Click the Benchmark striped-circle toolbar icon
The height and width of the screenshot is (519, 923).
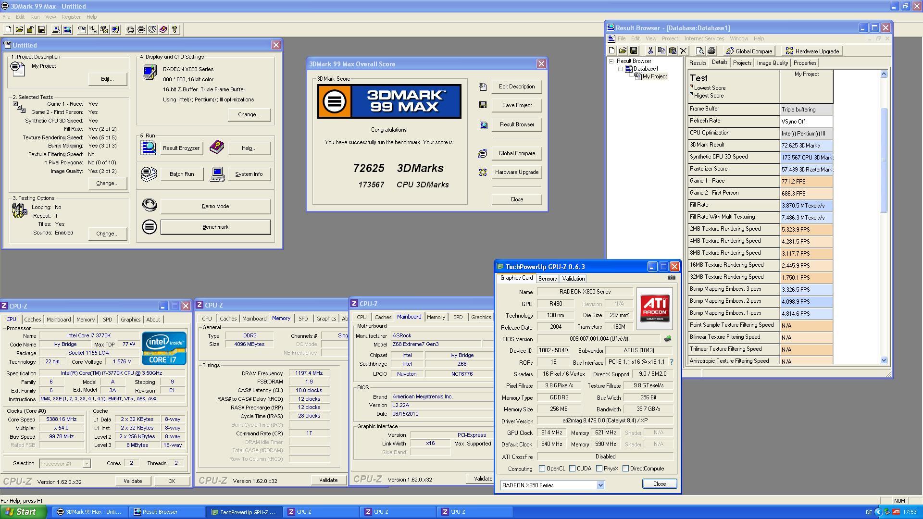(141, 30)
